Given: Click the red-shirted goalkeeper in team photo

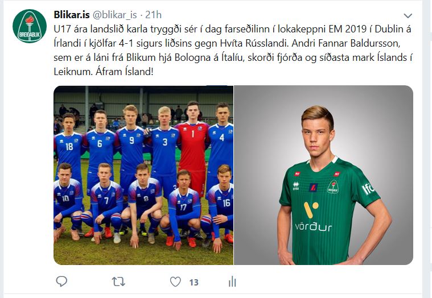Looking at the screenshot, I should (x=193, y=146).
